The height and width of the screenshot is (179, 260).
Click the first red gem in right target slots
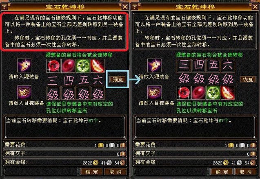[184, 93]
